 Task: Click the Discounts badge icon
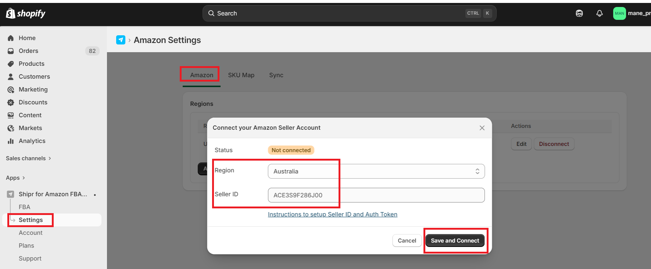[x=11, y=103]
